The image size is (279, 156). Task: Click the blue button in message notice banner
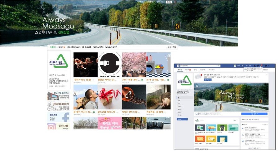(x=208, y=80)
